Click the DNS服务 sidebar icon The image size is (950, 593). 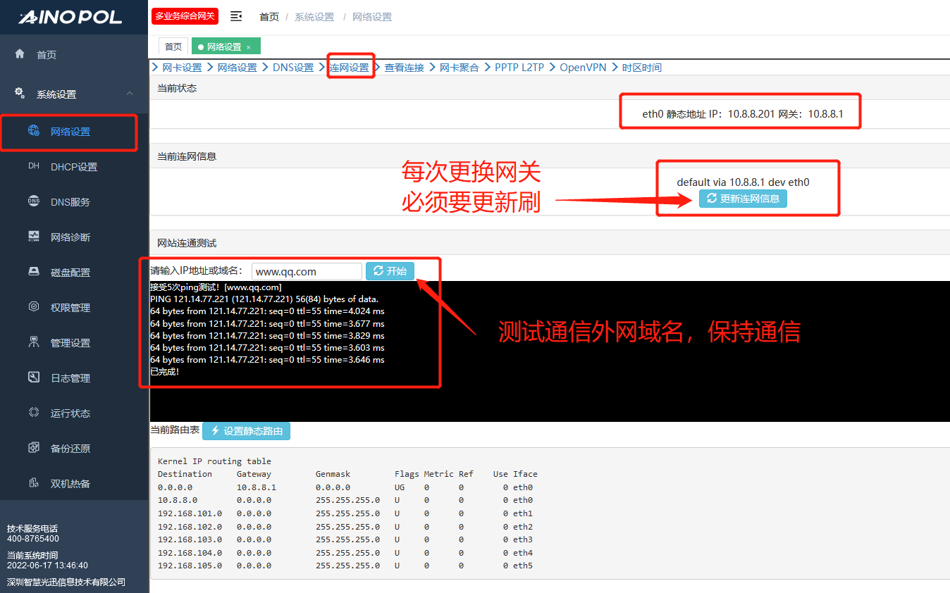34,201
